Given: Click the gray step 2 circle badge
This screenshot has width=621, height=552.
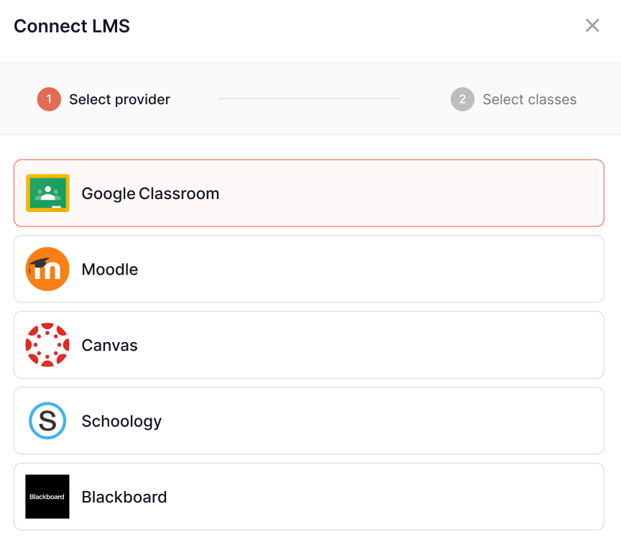Looking at the screenshot, I should [463, 99].
